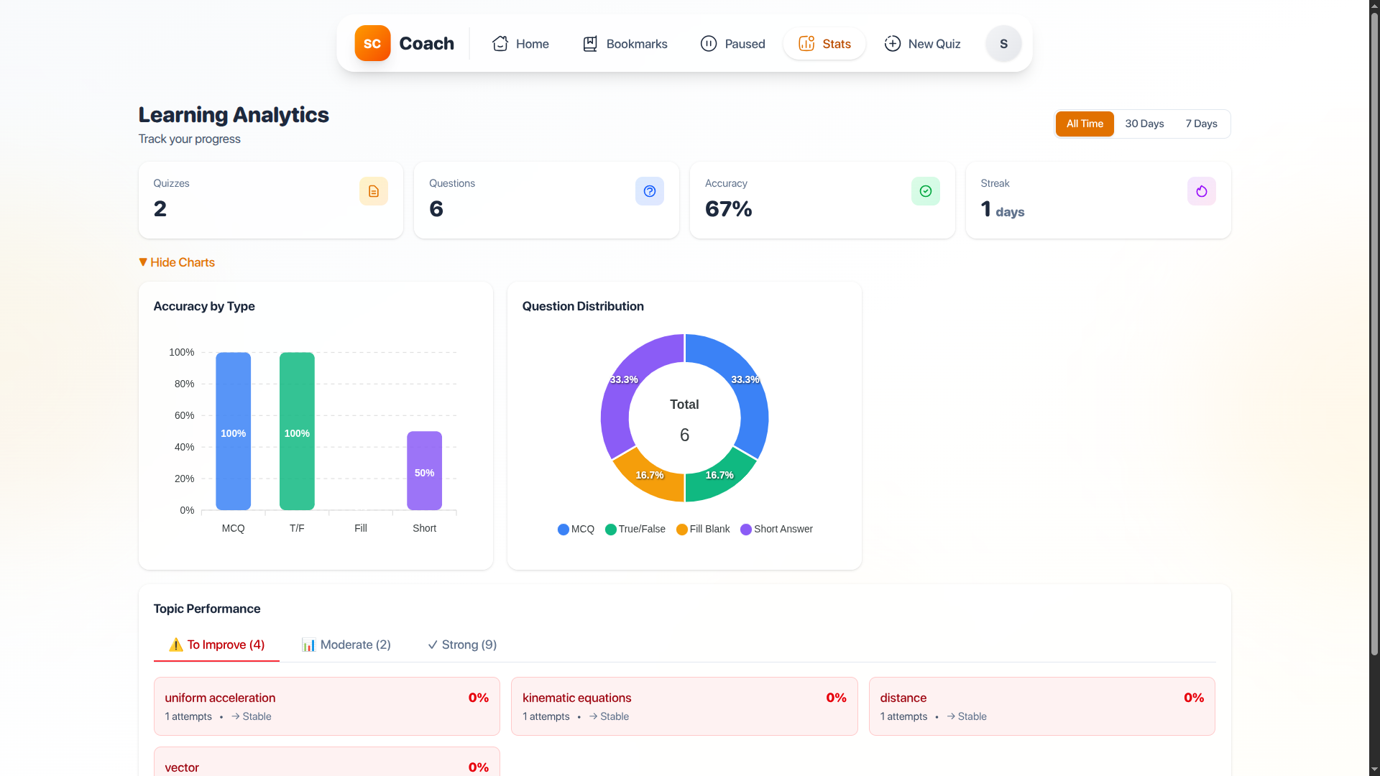This screenshot has width=1380, height=776.
Task: Click the purple Short accuracy bar
Action: click(x=424, y=471)
